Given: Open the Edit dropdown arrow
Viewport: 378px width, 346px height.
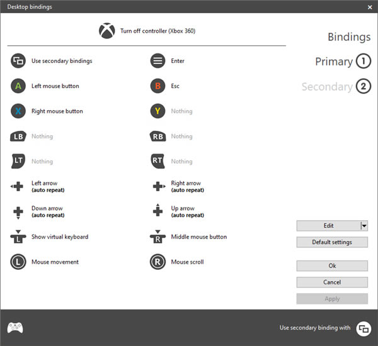Looking at the screenshot, I should coord(364,226).
